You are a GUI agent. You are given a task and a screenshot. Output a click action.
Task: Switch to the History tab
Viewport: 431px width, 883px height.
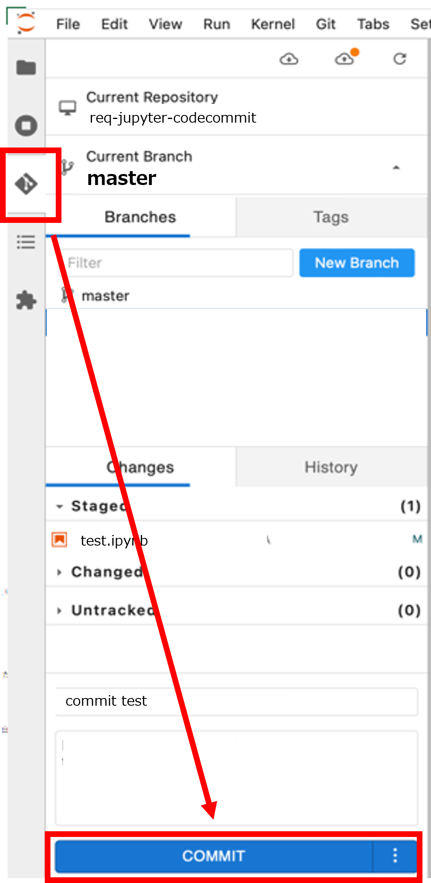[331, 467]
